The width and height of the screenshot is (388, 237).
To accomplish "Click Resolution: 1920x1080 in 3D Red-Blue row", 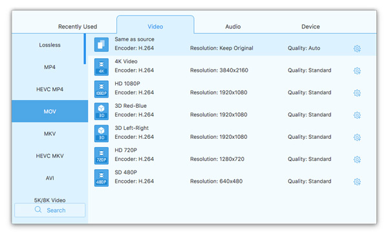I will (x=219, y=115).
